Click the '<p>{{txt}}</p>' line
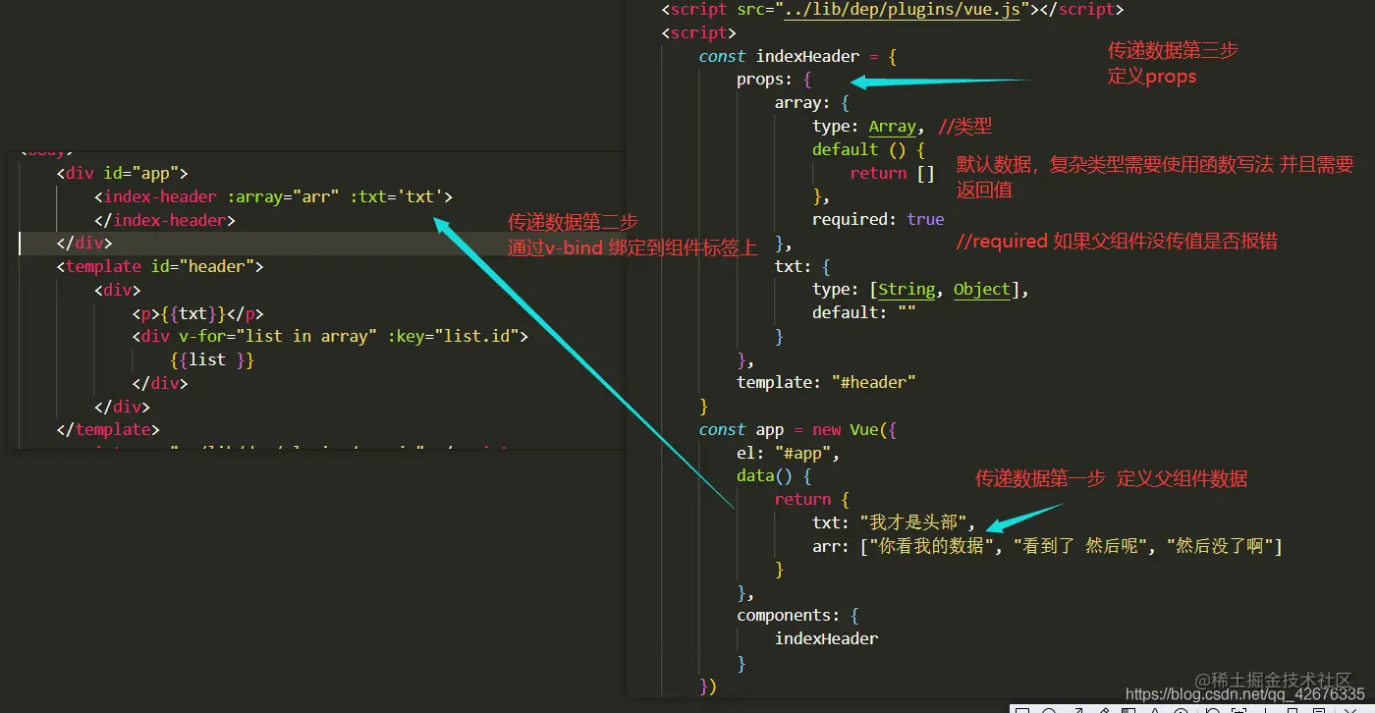This screenshot has height=713, width=1375. tap(198, 313)
